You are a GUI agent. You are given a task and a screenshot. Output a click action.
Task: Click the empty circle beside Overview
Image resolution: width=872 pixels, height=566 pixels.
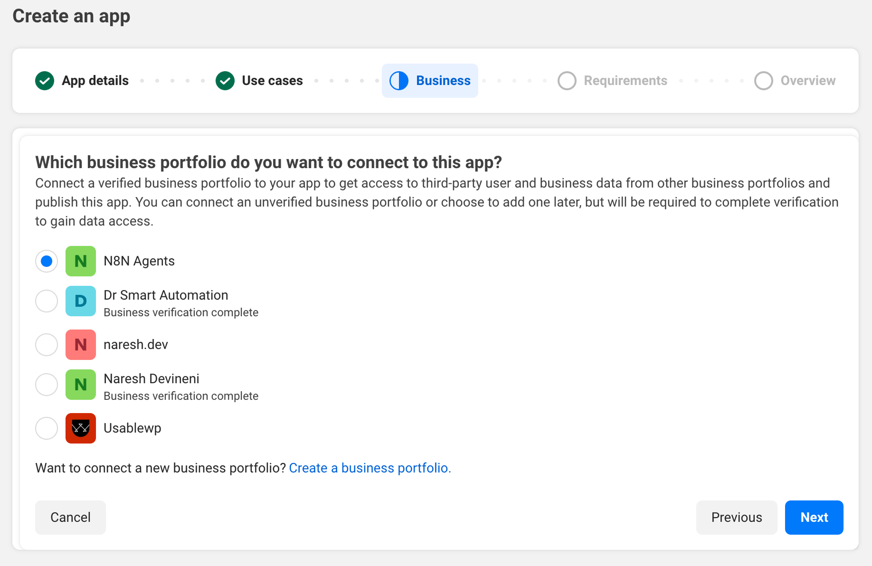(764, 81)
